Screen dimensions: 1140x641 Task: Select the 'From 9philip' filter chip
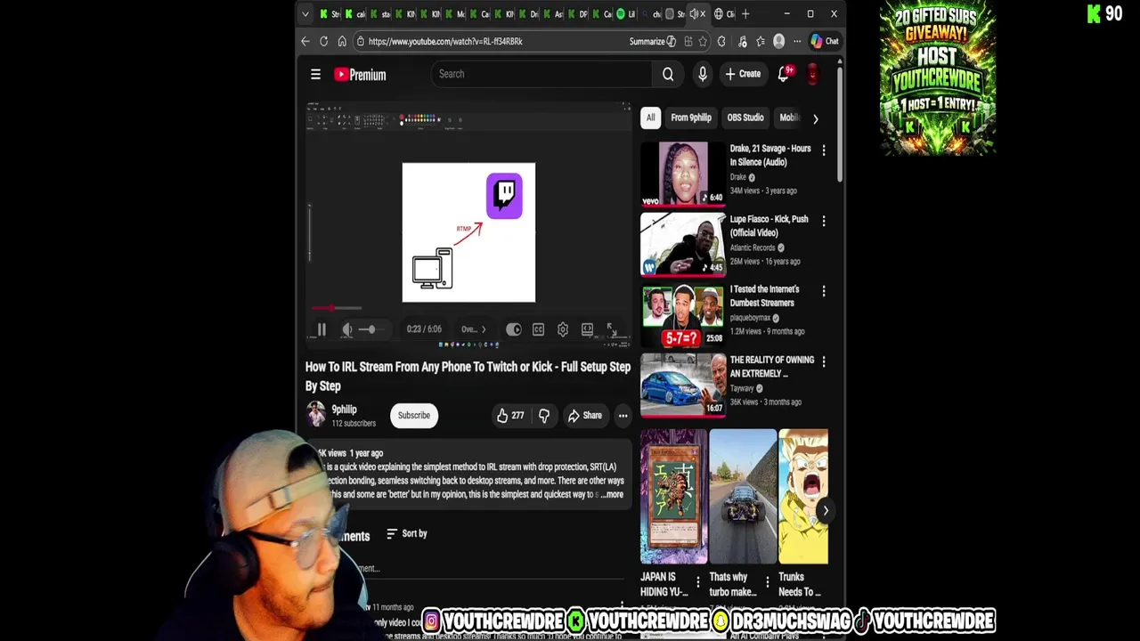tap(691, 118)
